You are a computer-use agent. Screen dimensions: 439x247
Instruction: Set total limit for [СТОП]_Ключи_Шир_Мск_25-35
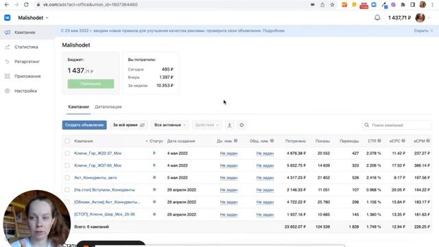tap(265, 215)
